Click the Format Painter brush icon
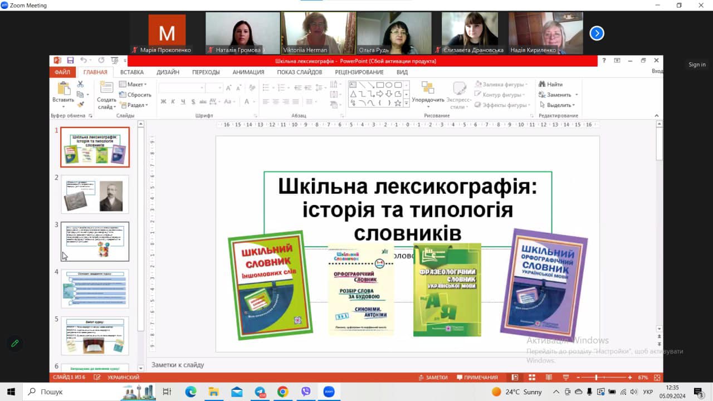 click(x=80, y=104)
